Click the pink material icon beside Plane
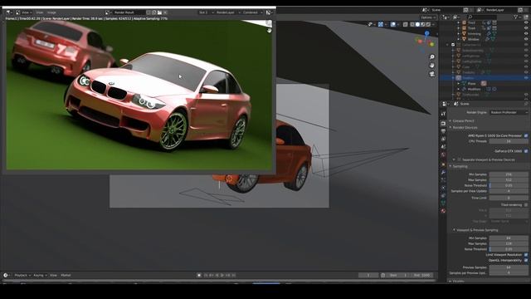This screenshot has width=531, height=299. 484,83
